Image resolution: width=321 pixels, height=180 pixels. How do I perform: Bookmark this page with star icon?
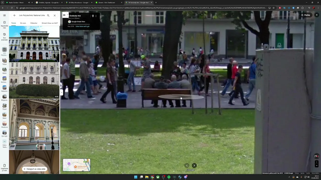click(274, 8)
